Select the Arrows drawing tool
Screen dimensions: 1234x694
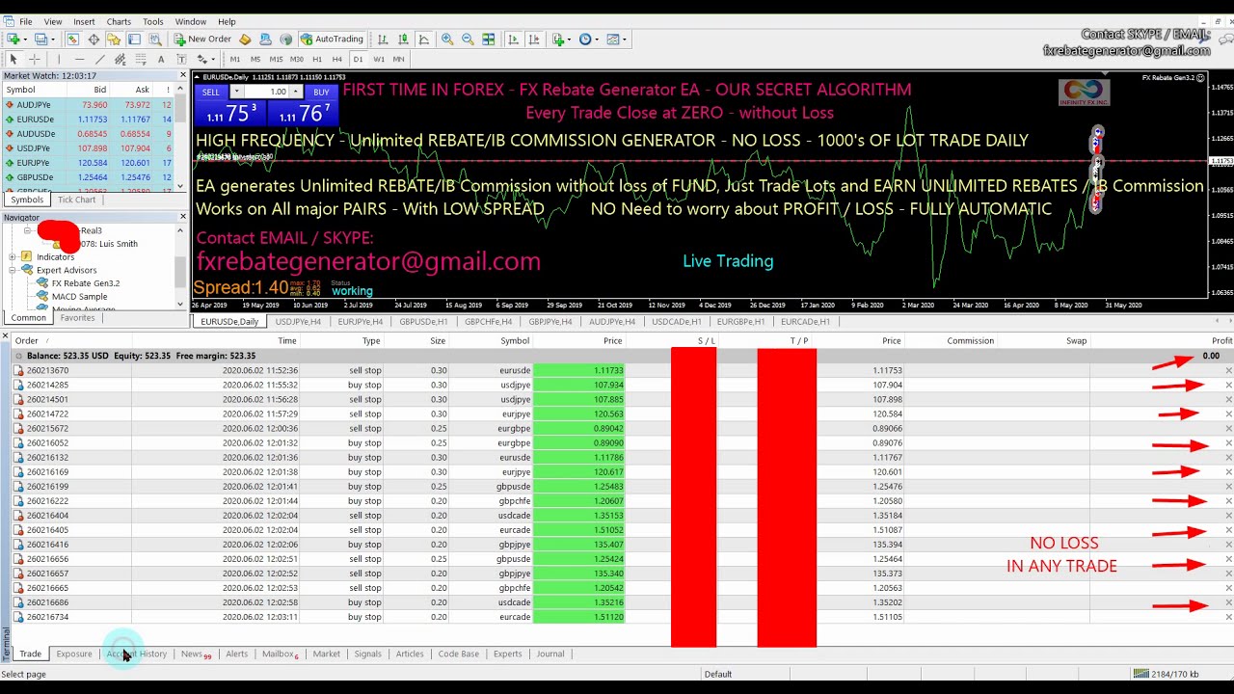point(201,60)
